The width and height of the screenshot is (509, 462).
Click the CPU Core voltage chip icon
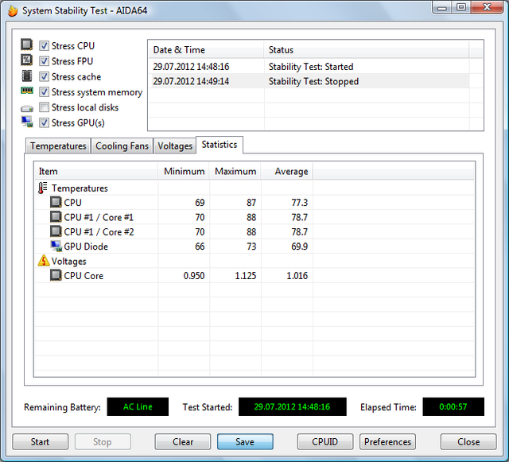coord(56,276)
